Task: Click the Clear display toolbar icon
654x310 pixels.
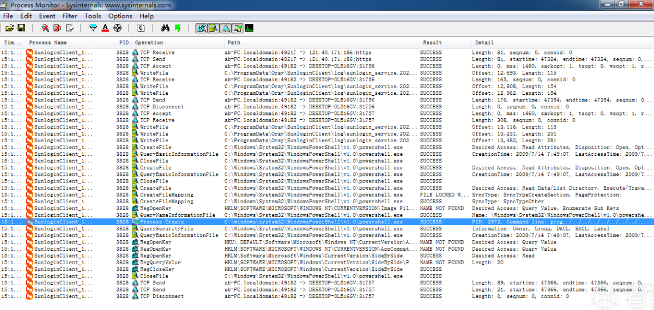Action: [70, 28]
